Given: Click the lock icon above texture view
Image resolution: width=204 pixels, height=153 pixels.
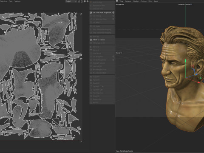Looking at the screenshot, I should pyautogui.click(x=82, y=1).
